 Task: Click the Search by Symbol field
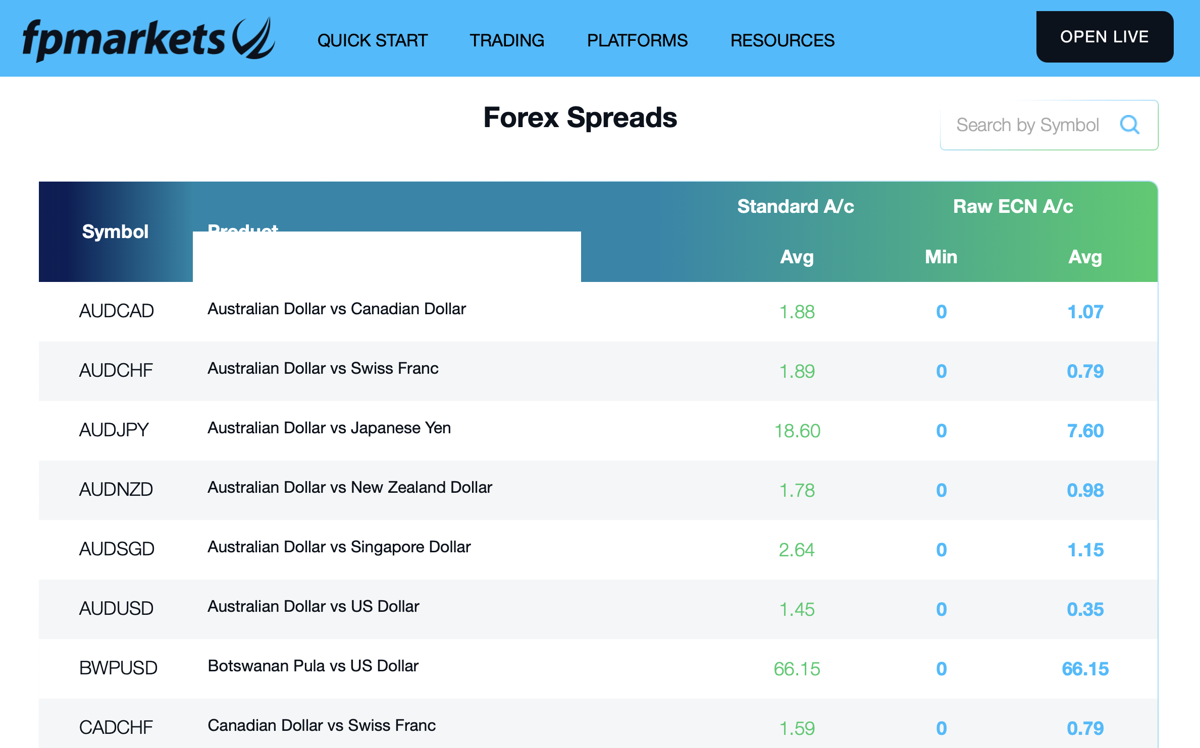pyautogui.click(x=1030, y=126)
